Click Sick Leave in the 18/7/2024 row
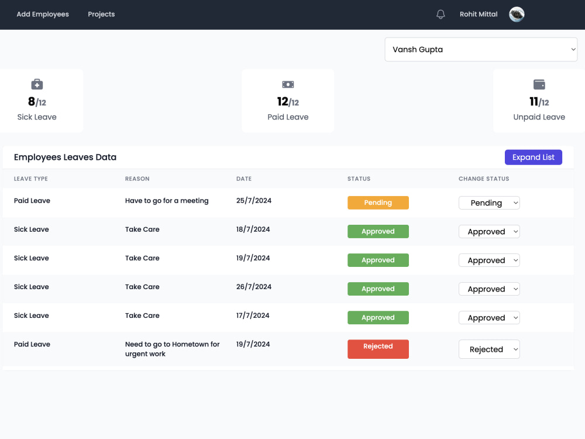This screenshot has height=439, width=585. pos(32,229)
